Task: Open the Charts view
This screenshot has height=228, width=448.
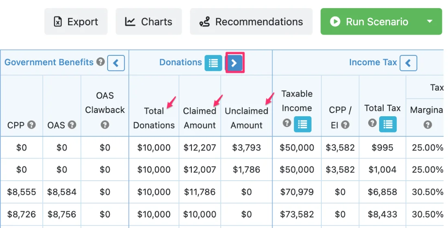Action: [149, 22]
